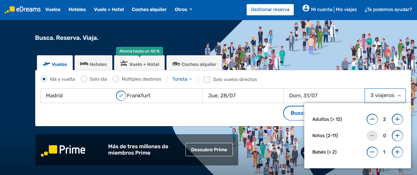Switch to the Vuelos search tab
This screenshot has height=175, width=417.
pos(55,63)
